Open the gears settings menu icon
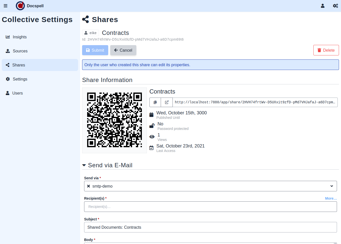341x244 pixels. 335,6
